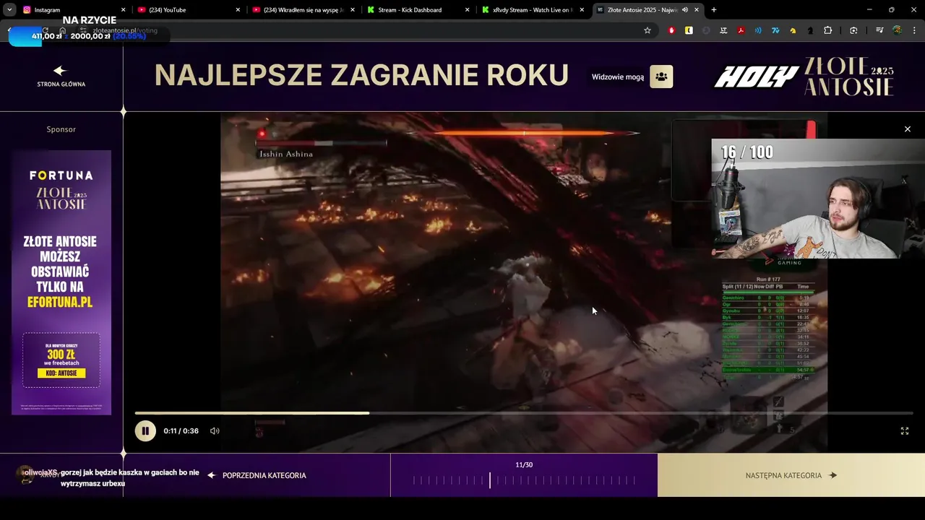Click the Najlepsze Zagranie Roku heading

[x=361, y=75]
